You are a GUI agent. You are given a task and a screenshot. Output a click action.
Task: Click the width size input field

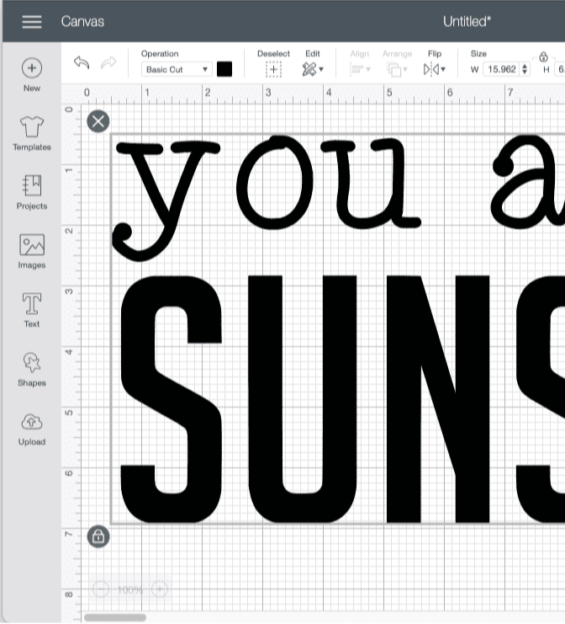point(501,70)
